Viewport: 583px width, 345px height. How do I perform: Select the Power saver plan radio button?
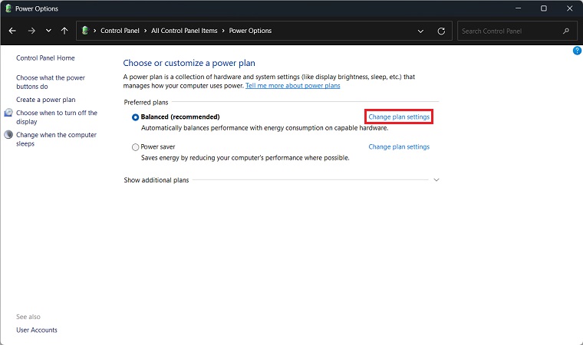click(136, 146)
